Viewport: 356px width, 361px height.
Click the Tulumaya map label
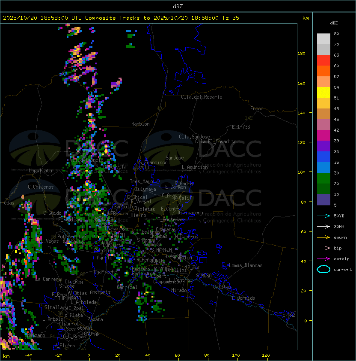pos(146,189)
